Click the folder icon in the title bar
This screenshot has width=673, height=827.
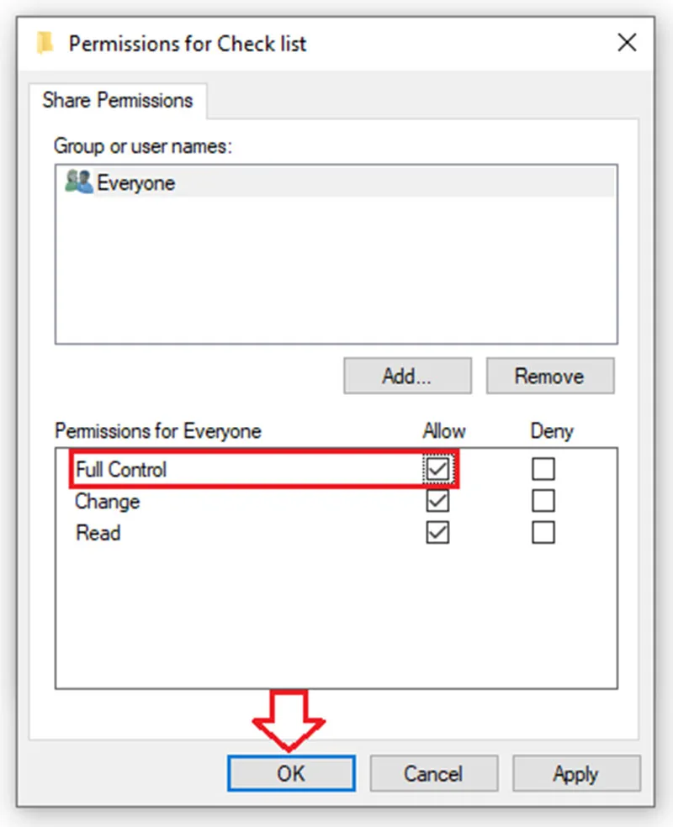45,43
